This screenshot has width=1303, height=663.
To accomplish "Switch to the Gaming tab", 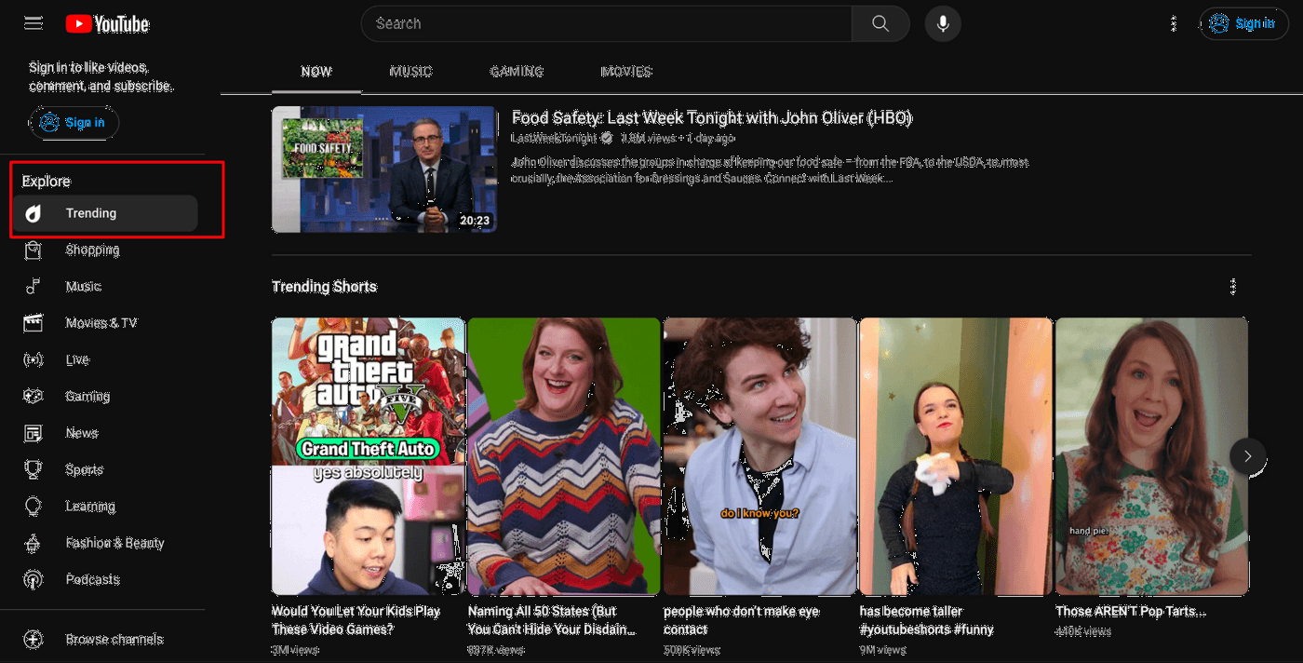I will [x=517, y=72].
